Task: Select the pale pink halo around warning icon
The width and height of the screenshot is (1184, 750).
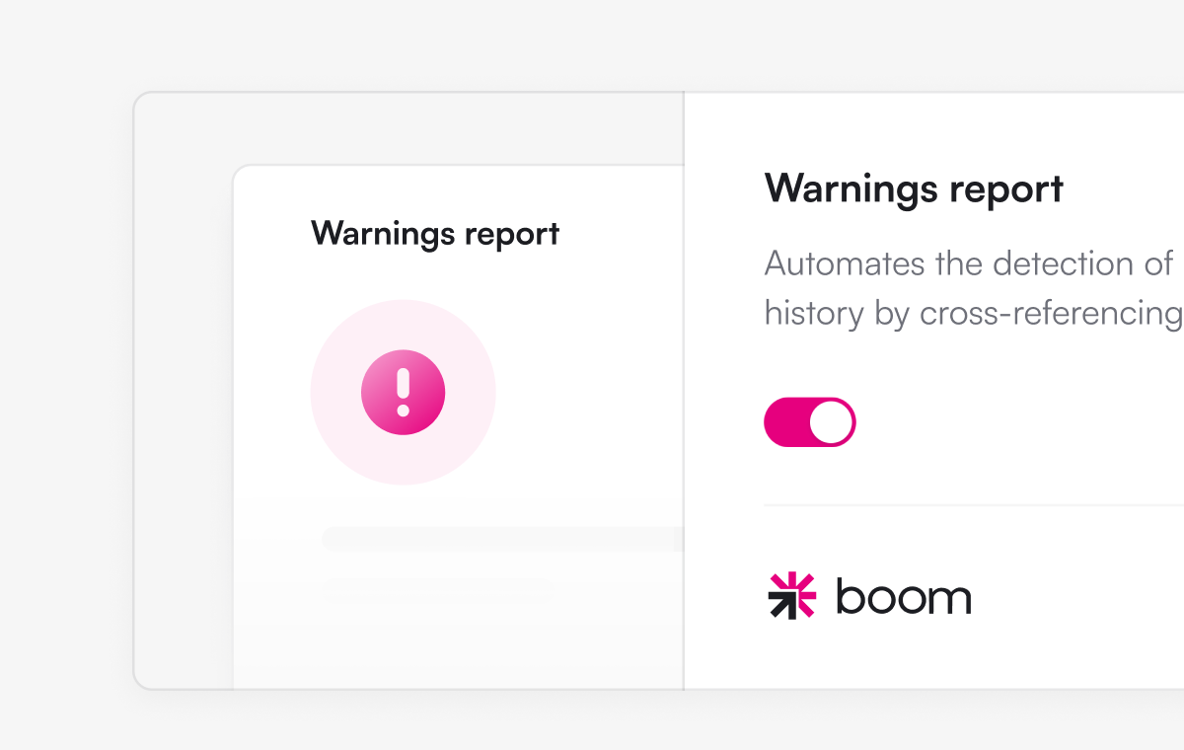Action: pyautogui.click(x=403, y=392)
